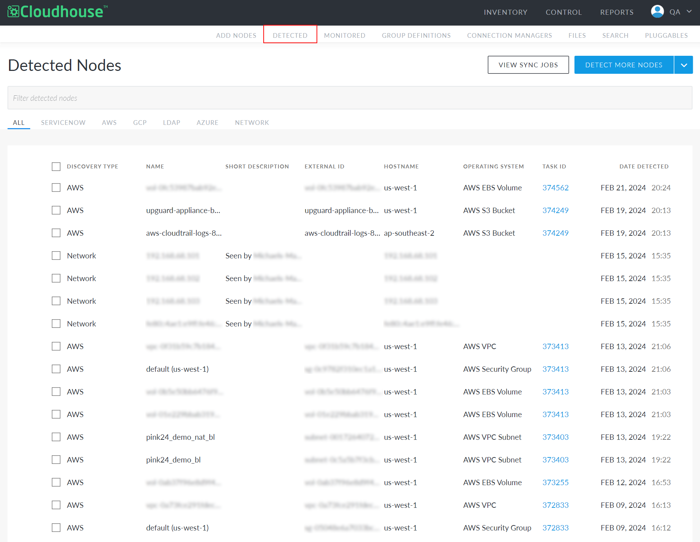The width and height of the screenshot is (700, 542).
Task: Click the Operating System column header
Action: tap(494, 166)
